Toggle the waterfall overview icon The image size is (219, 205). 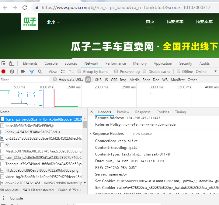coord(71,72)
